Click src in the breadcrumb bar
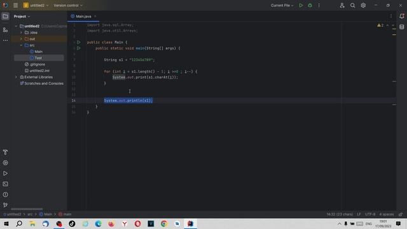 click(x=30, y=214)
